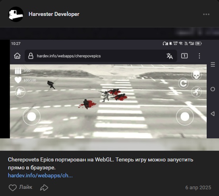Click the hardev.info/webapps/cherepovepics address bar
The height and width of the screenshot is (196, 219).
click(x=101, y=56)
